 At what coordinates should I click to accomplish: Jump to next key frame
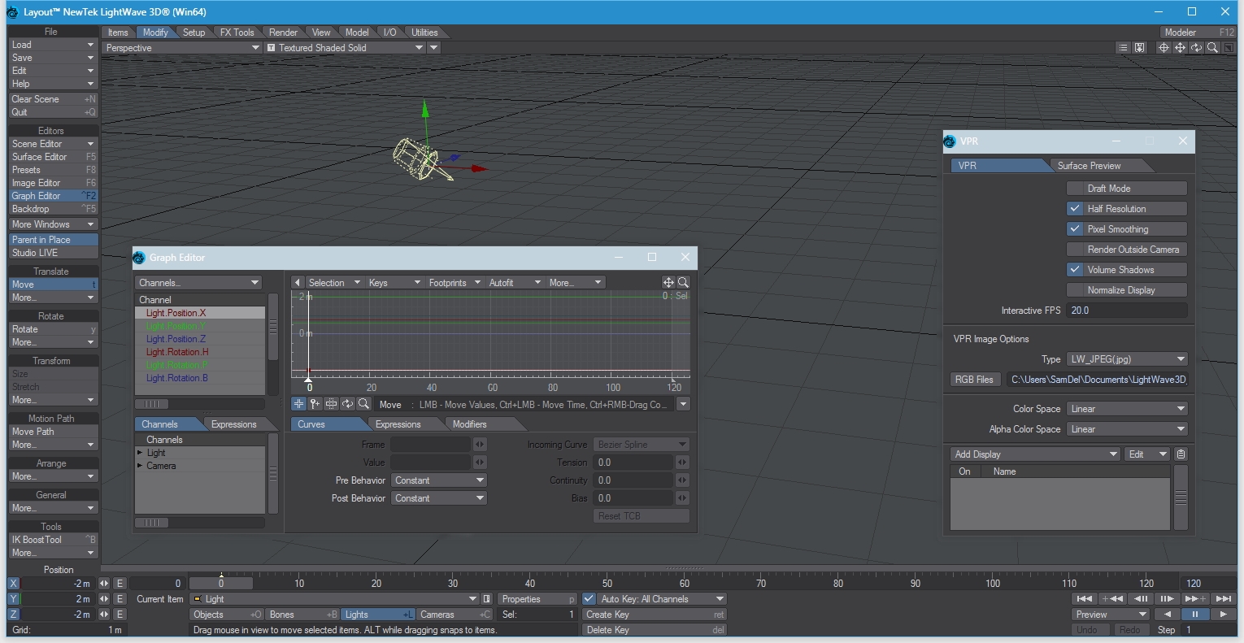click(x=1195, y=599)
